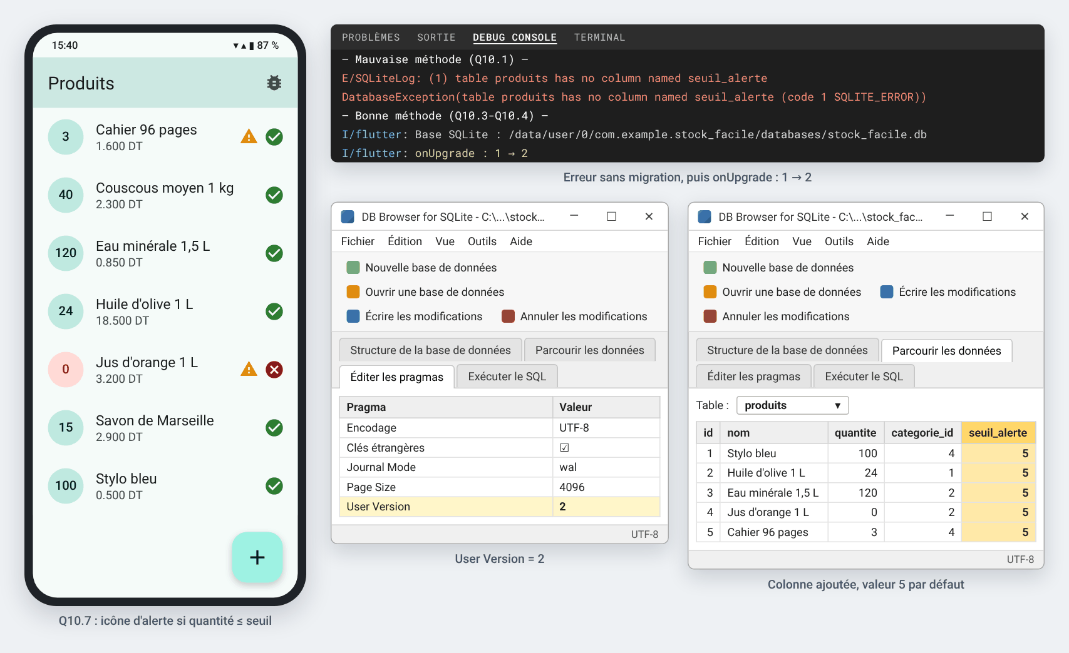Screen dimensions: 1069x653
Task: Toggle the Clés étrangères checkbox
Action: click(x=564, y=448)
